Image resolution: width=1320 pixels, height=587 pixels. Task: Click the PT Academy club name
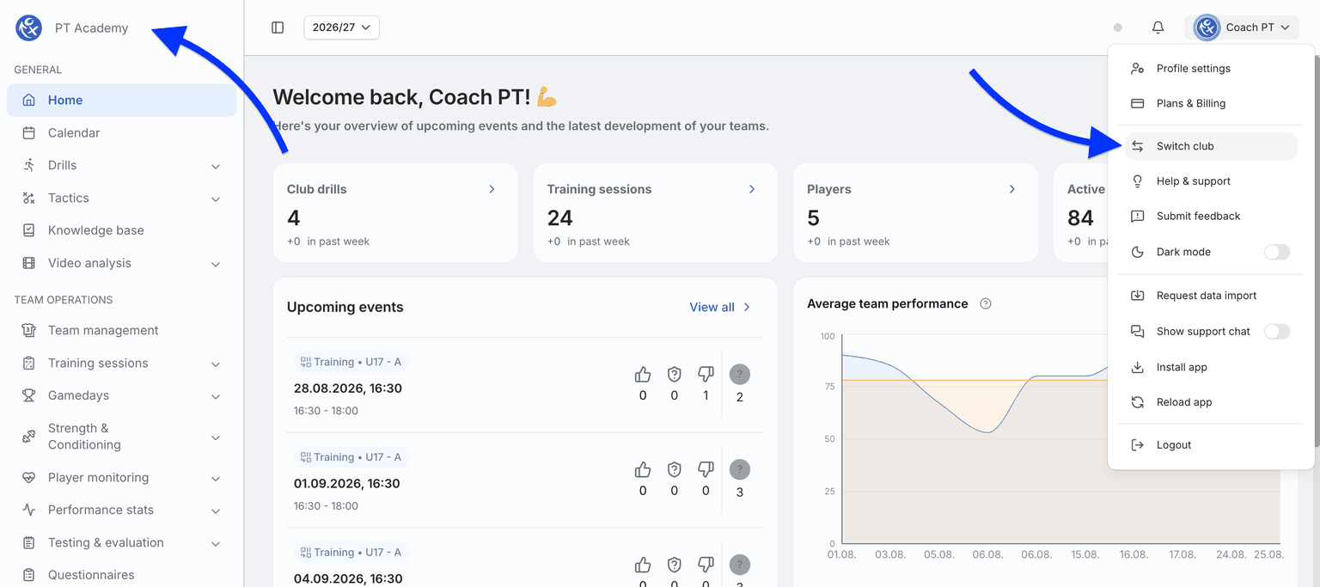coord(91,28)
